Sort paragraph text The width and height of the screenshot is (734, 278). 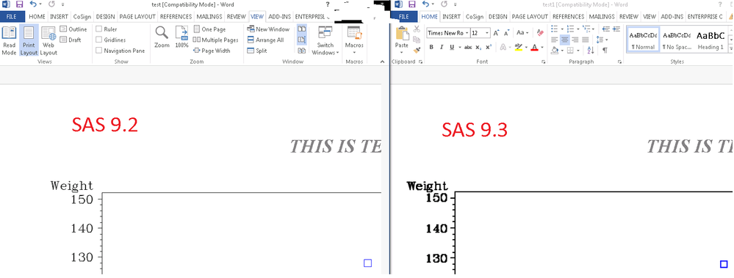pos(590,50)
